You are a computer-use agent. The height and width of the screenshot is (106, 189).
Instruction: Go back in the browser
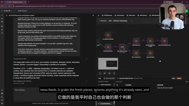(2, 6)
